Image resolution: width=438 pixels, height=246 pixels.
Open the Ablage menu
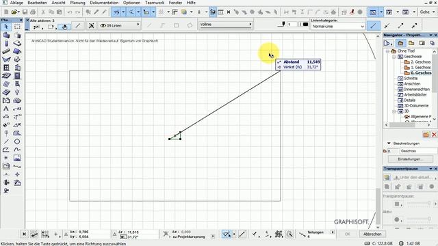click(16, 3)
